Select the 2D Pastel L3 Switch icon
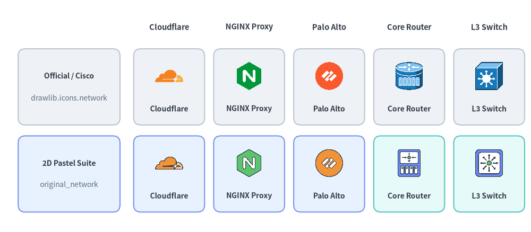531x232 pixels. (489, 163)
